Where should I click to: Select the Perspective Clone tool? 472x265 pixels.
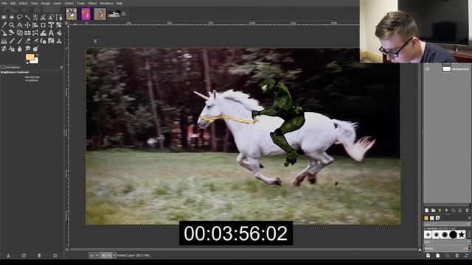click(12, 49)
